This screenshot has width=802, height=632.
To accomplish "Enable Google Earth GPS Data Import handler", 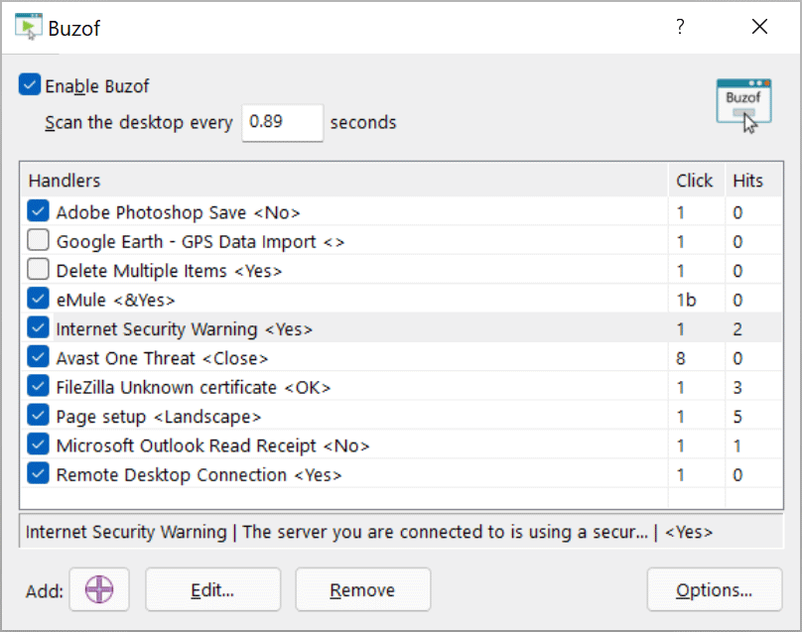I will pos(38,240).
